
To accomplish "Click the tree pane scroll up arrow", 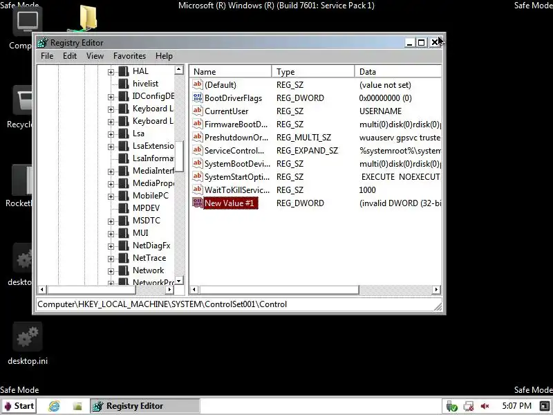I will pyautogui.click(x=179, y=70).
